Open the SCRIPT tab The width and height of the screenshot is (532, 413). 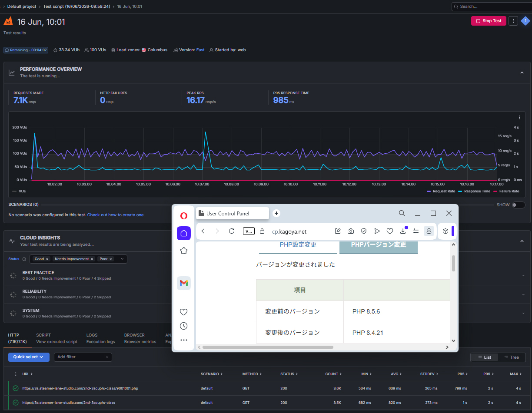tap(57, 338)
